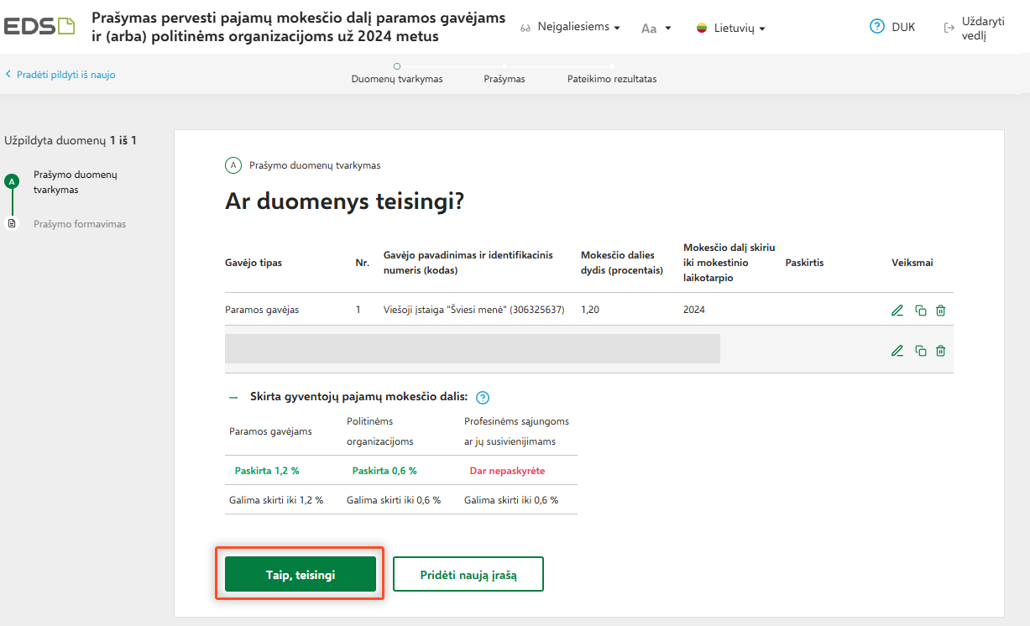This screenshot has height=626, width=1030.
Task: Open help tooltip beside Skirta gyventojų pajamų mokesčio dalis
Action: [483, 398]
